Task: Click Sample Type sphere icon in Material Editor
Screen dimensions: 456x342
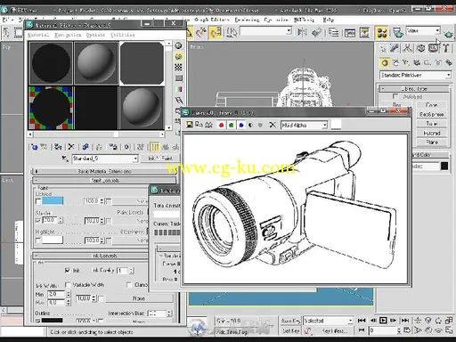Action: [178, 45]
